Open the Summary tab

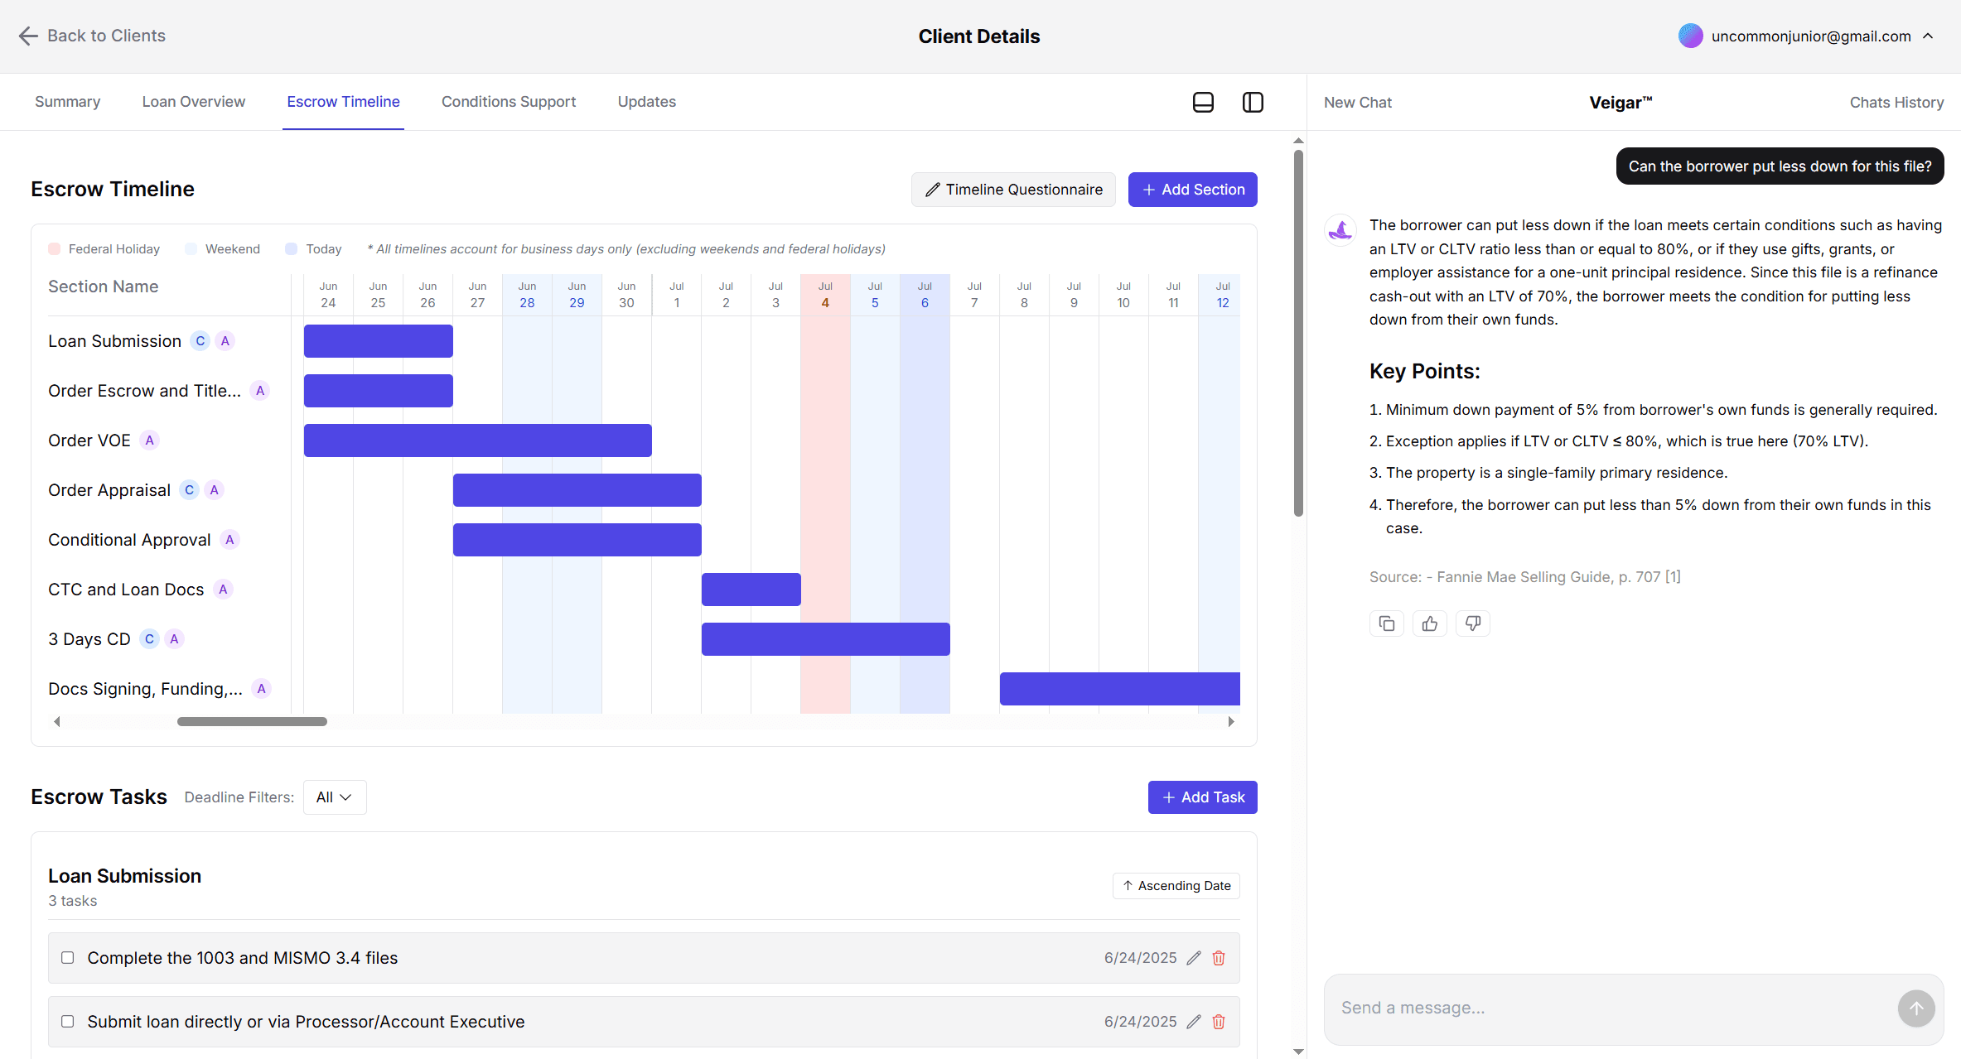[x=68, y=102]
